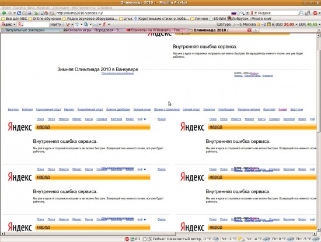Click the red figure icon in Yandex bar
321x242 pixels.
click(x=104, y=24)
